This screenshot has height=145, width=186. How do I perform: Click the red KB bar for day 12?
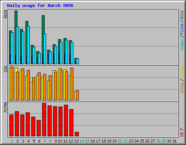(x=71, y=123)
